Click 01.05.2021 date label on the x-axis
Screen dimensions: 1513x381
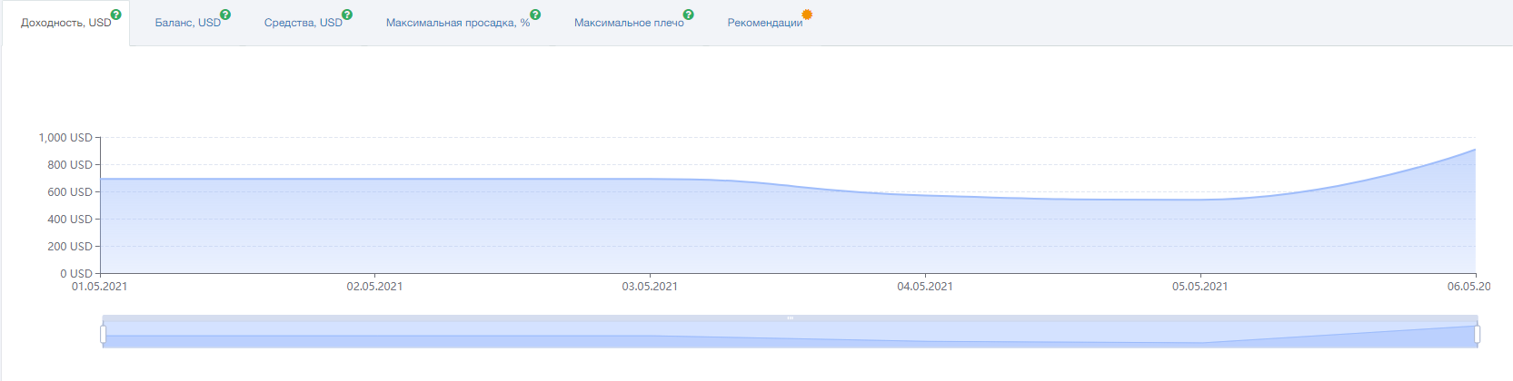click(100, 287)
